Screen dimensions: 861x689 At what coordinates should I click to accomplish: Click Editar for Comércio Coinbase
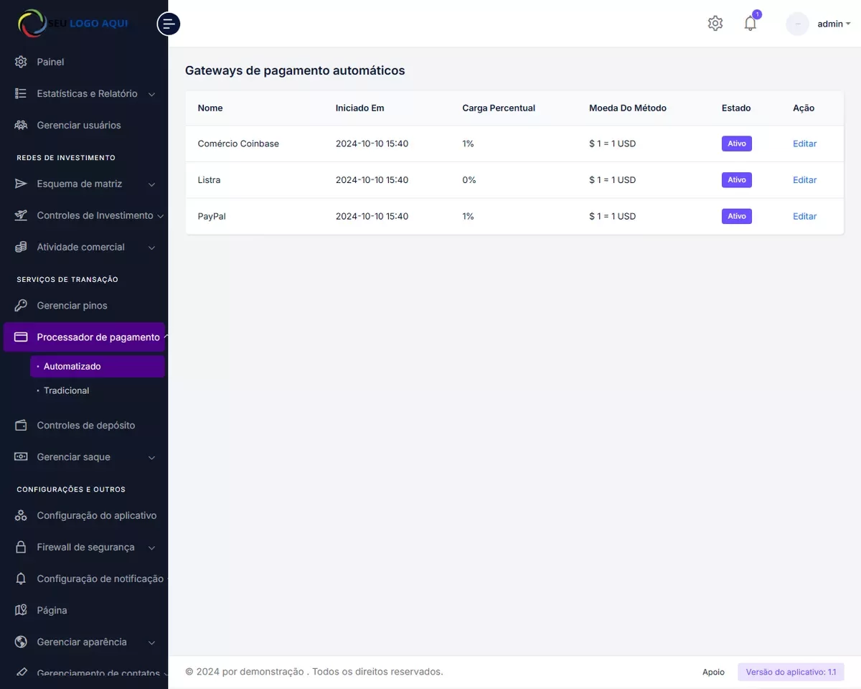[804, 144]
